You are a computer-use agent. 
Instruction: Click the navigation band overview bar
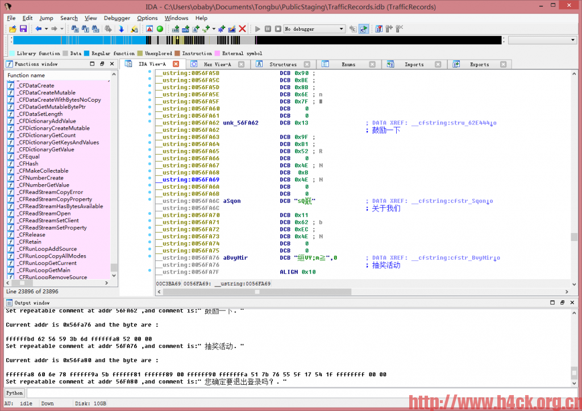click(257, 40)
